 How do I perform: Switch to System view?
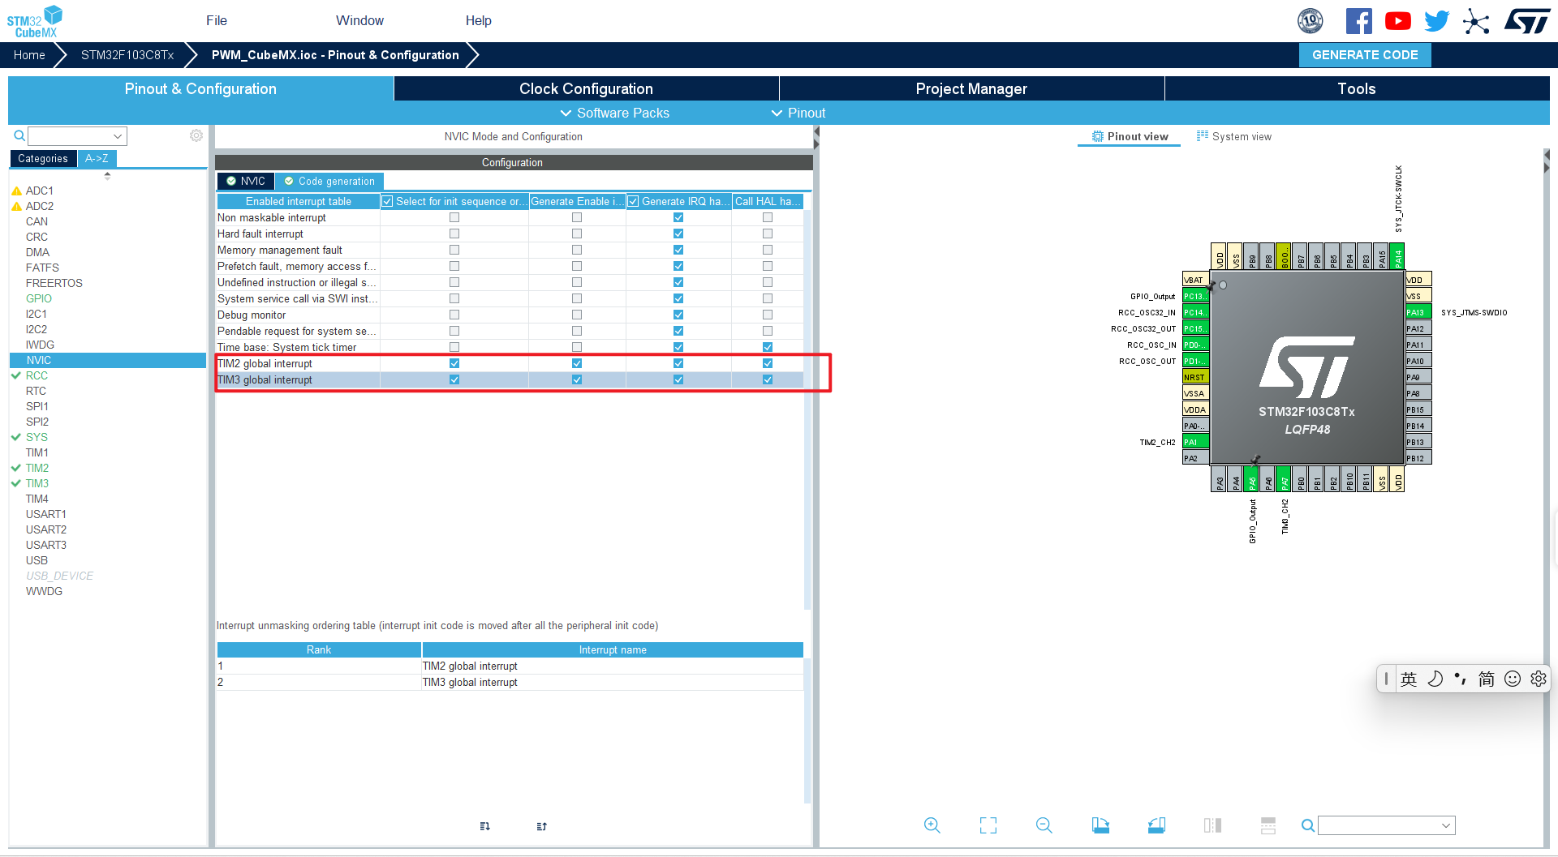pos(1234,136)
